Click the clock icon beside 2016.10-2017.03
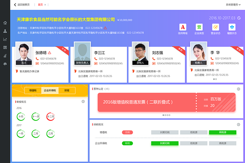The height and width of the screenshot is (163, 245). point(239,18)
